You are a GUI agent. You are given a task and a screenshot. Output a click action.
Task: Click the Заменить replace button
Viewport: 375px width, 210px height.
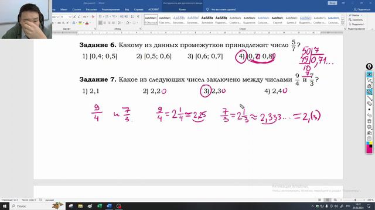pyautogui.click(x=356, y=20)
